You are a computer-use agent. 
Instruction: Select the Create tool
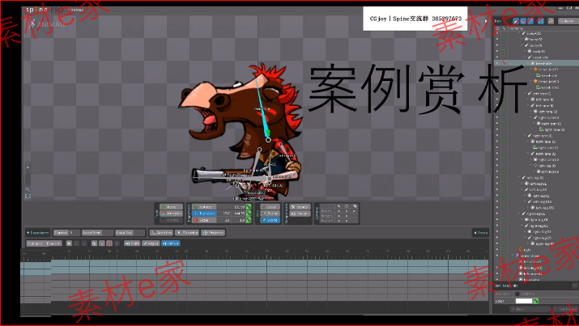[171, 220]
